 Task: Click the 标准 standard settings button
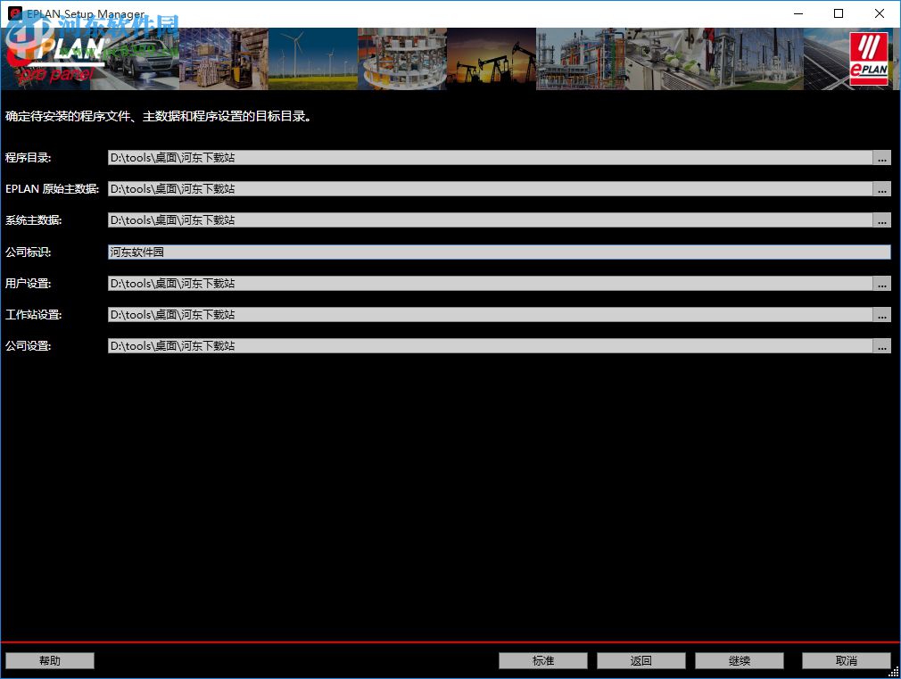[542, 660]
